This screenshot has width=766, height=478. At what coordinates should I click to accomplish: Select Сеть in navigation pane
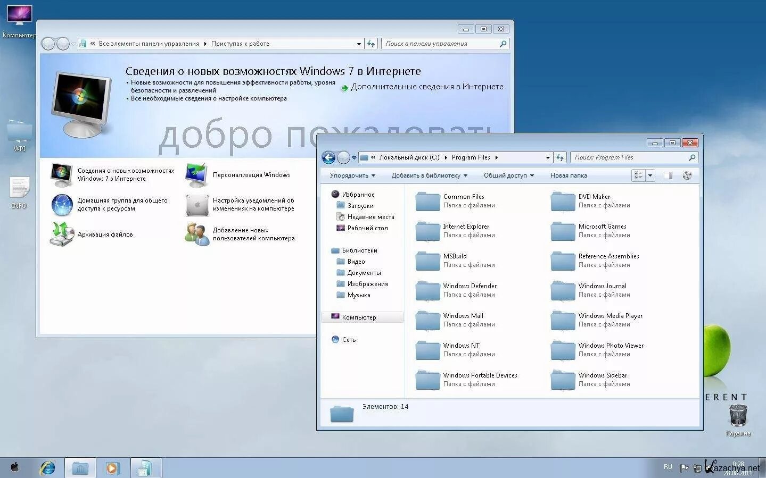pyautogui.click(x=343, y=340)
